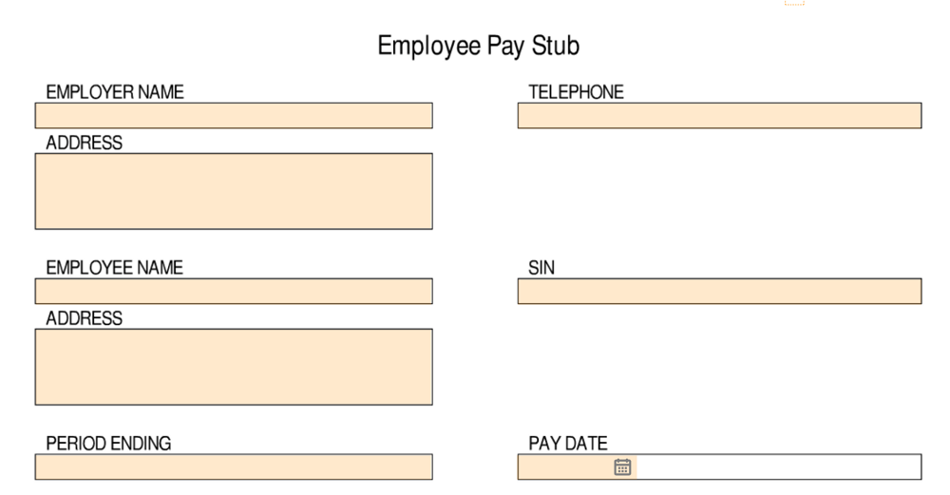Open the calendar picker in Pay Date

[x=622, y=467]
